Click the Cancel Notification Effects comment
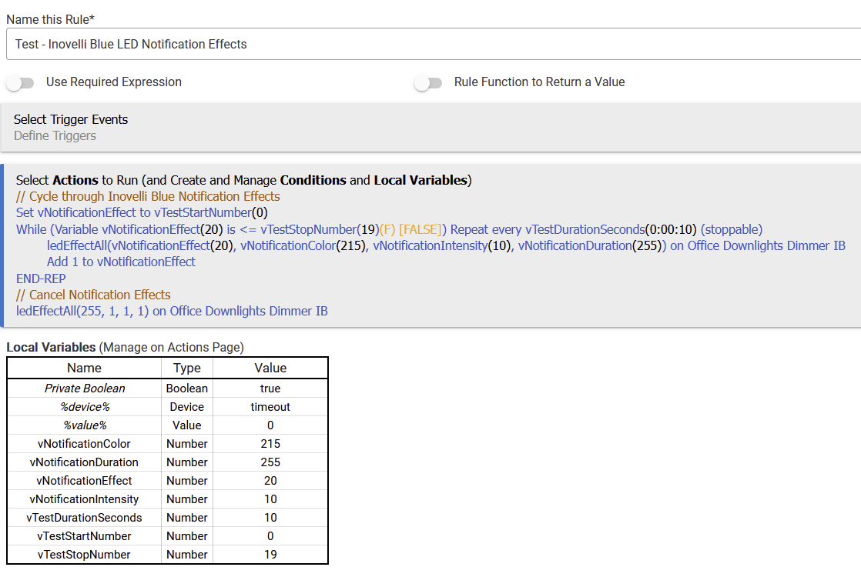This screenshot has height=577, width=861. pyautogui.click(x=93, y=295)
